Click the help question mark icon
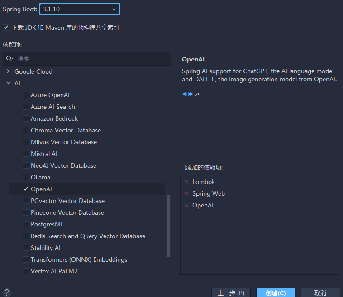 pos(6,292)
